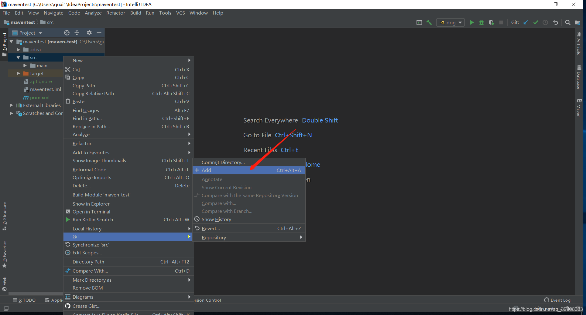Click Run Kotlin Scratch entry

[128, 219]
